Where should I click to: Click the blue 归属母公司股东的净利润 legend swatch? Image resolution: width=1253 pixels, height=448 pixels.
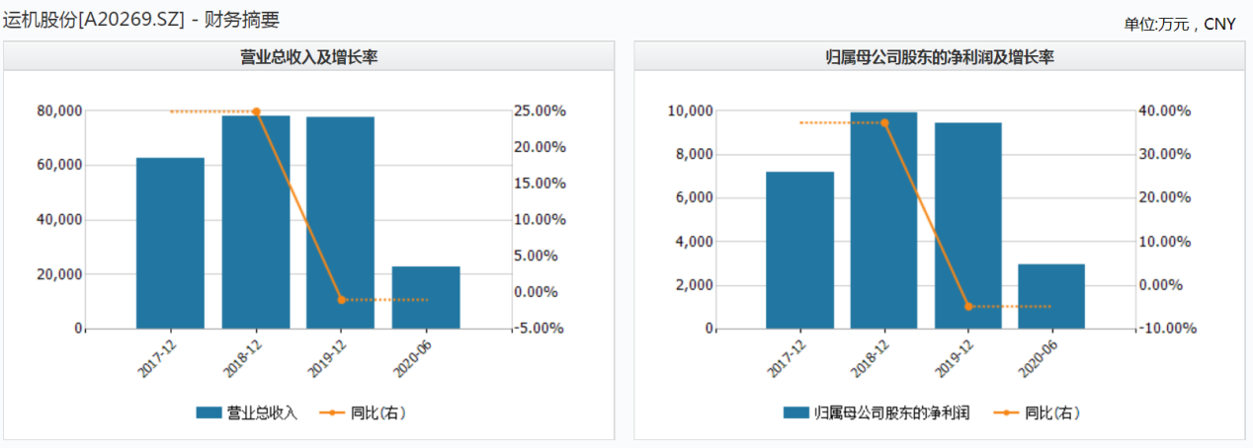[x=795, y=413]
